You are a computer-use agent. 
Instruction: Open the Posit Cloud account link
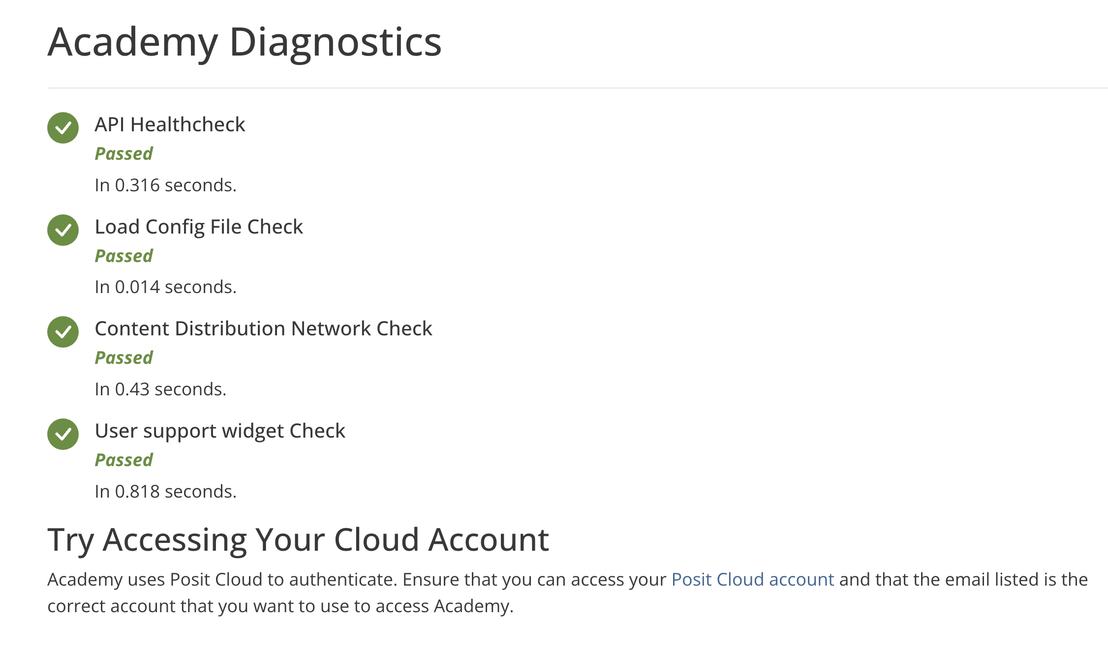[752, 579]
